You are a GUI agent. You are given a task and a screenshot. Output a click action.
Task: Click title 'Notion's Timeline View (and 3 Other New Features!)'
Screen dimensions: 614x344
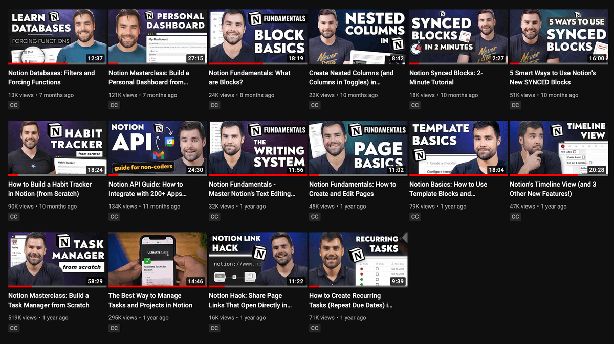(x=553, y=189)
